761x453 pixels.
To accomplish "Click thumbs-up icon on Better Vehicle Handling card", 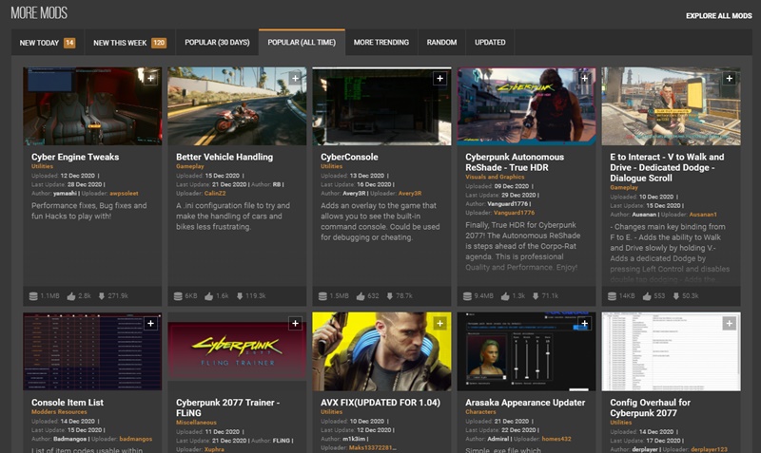I will [208, 296].
